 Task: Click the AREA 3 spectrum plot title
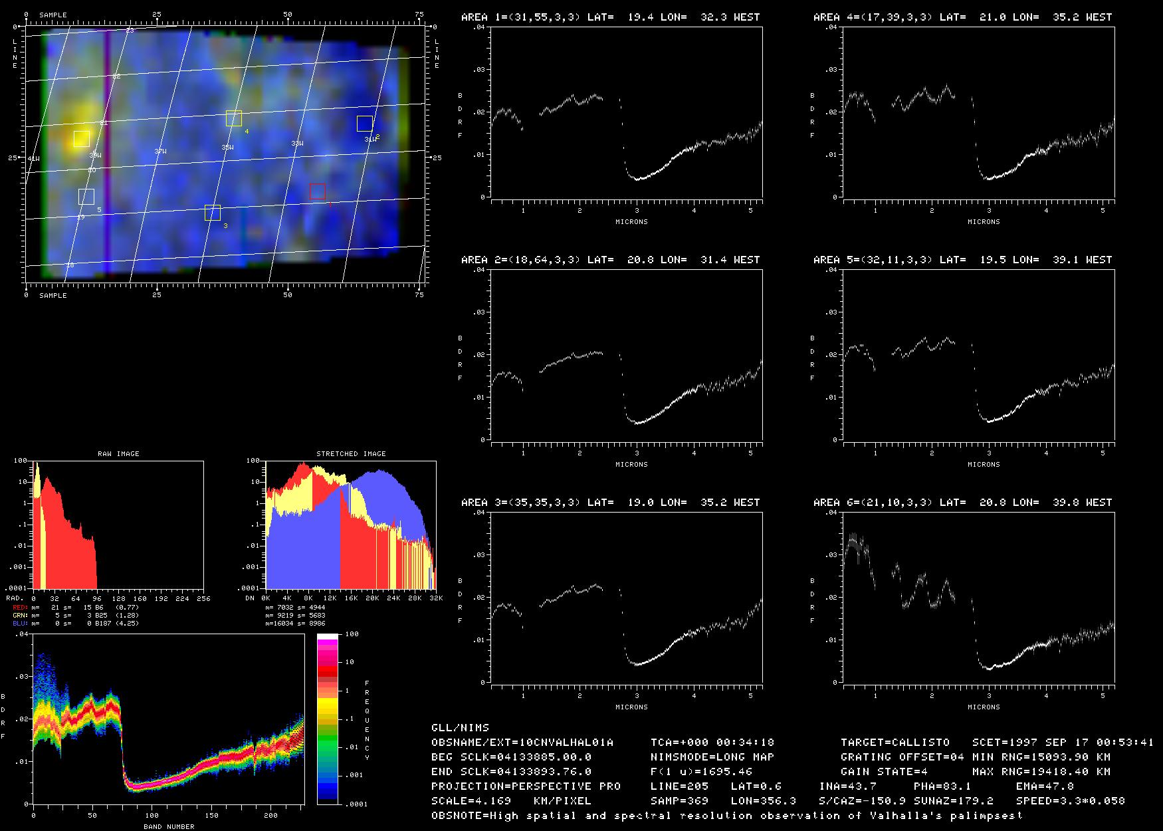[610, 502]
